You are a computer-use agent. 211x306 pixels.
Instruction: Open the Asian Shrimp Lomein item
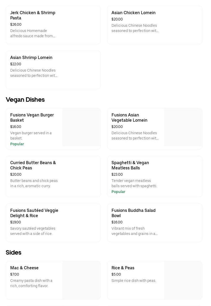[31, 57]
